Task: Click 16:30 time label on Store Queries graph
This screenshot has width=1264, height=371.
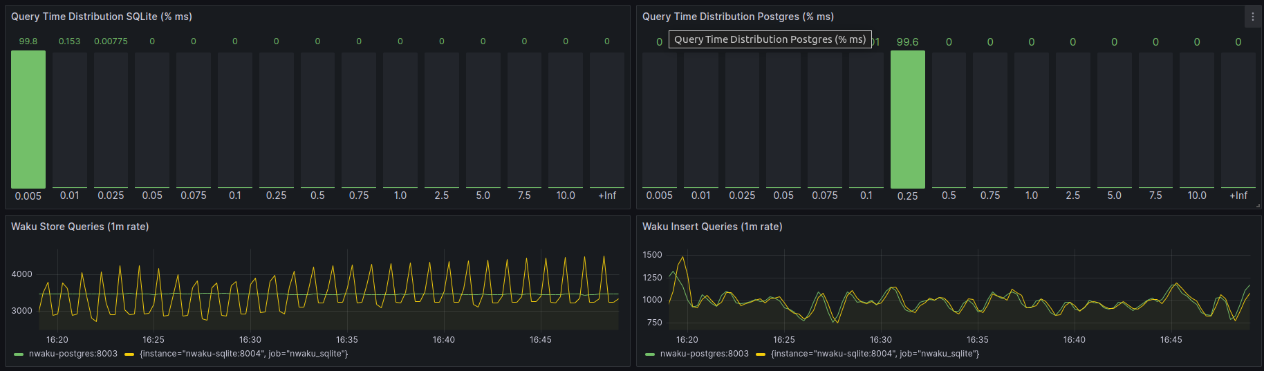Action: pos(250,340)
